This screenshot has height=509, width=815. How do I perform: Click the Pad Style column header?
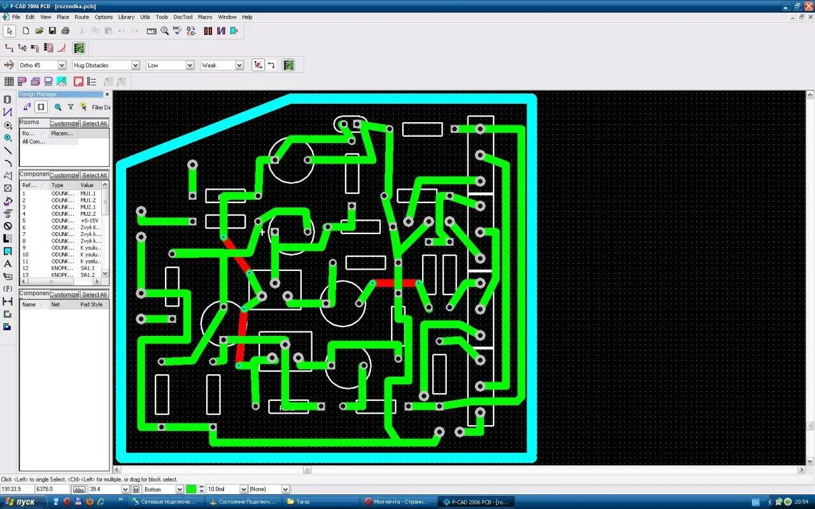click(x=94, y=305)
